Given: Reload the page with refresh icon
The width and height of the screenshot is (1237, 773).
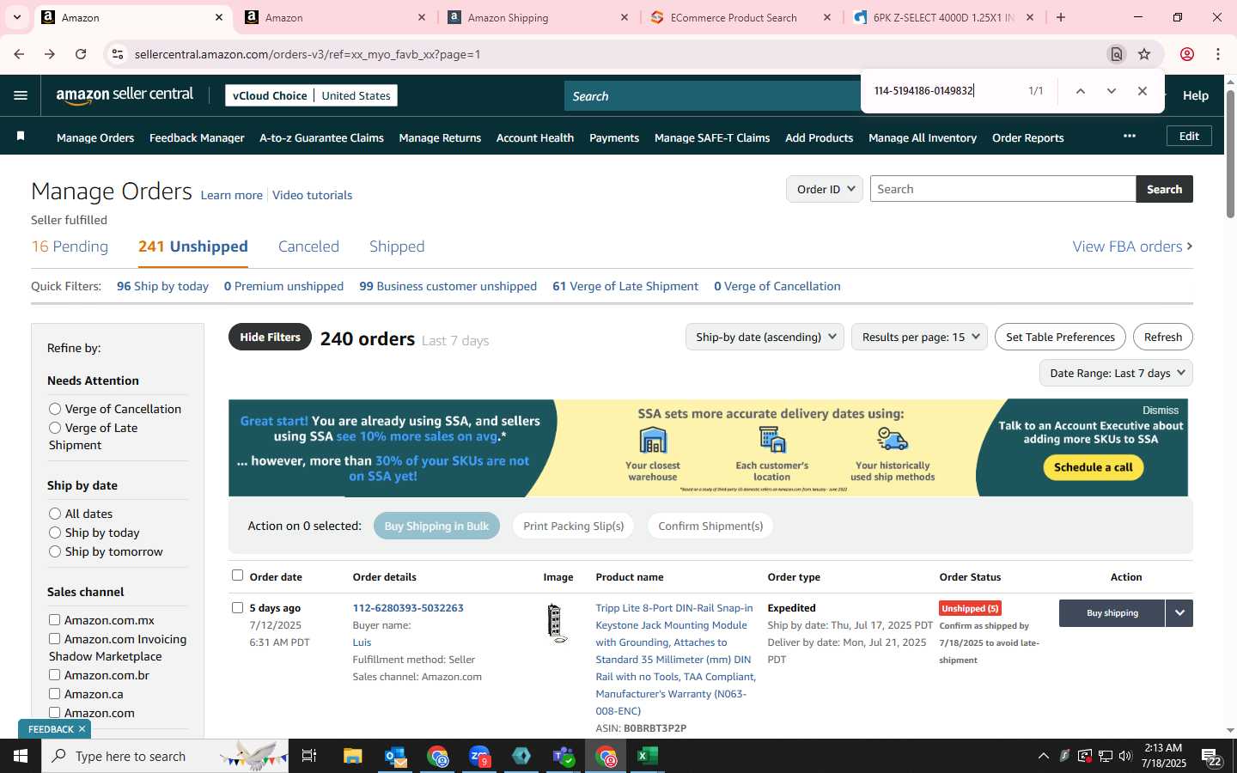Looking at the screenshot, I should click(81, 54).
